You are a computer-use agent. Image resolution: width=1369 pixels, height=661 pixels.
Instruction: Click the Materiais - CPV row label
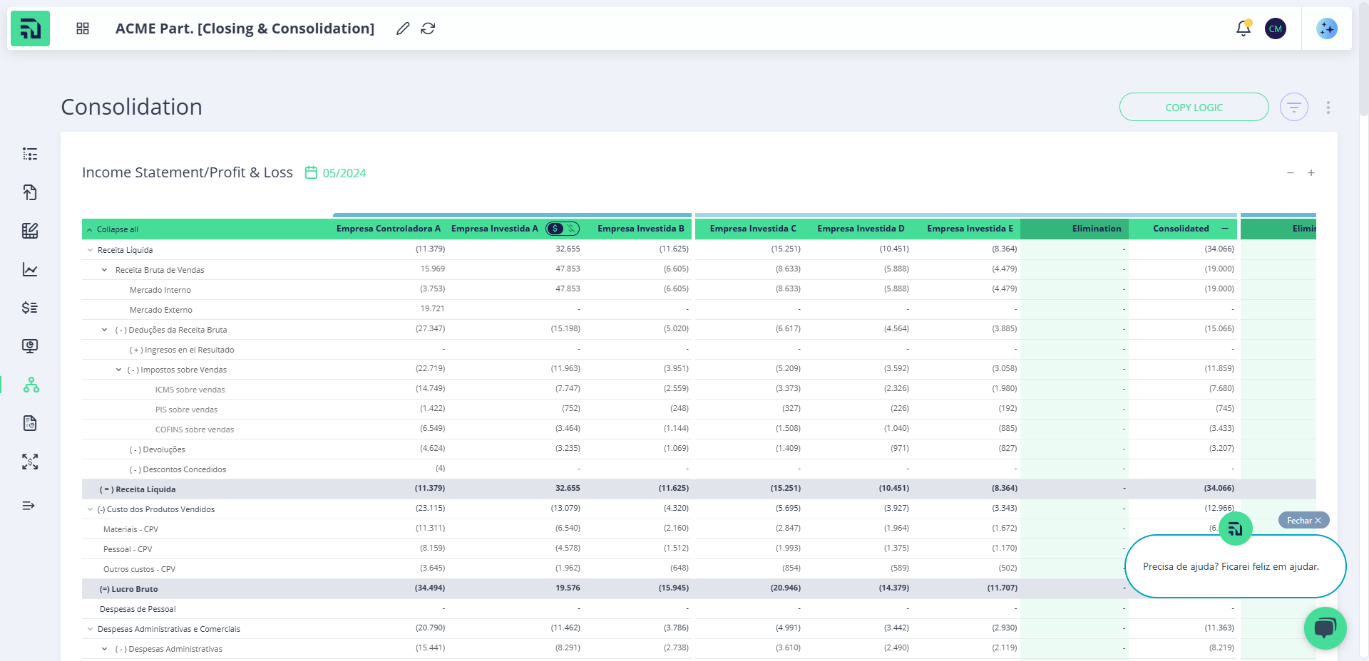[131, 529]
